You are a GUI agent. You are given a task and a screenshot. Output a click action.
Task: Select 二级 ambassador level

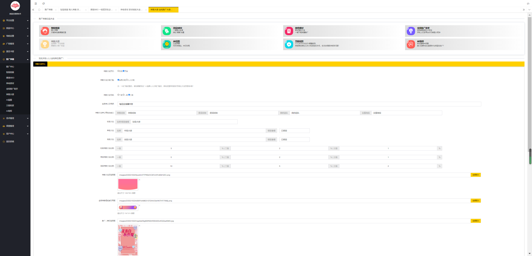tap(124, 95)
